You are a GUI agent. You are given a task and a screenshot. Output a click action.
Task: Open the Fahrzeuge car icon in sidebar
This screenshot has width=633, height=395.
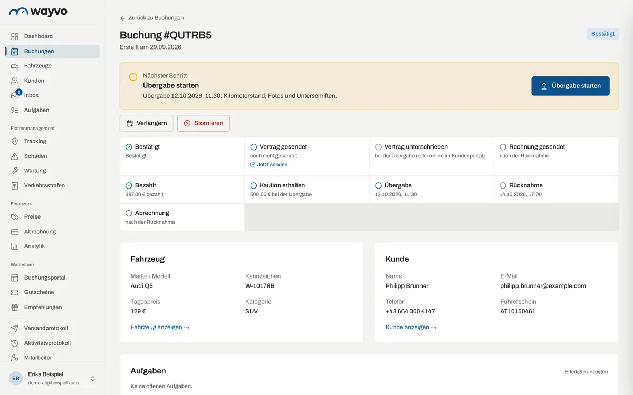click(15, 66)
